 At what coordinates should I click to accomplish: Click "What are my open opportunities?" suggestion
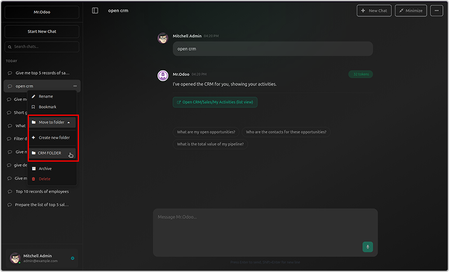(206, 132)
